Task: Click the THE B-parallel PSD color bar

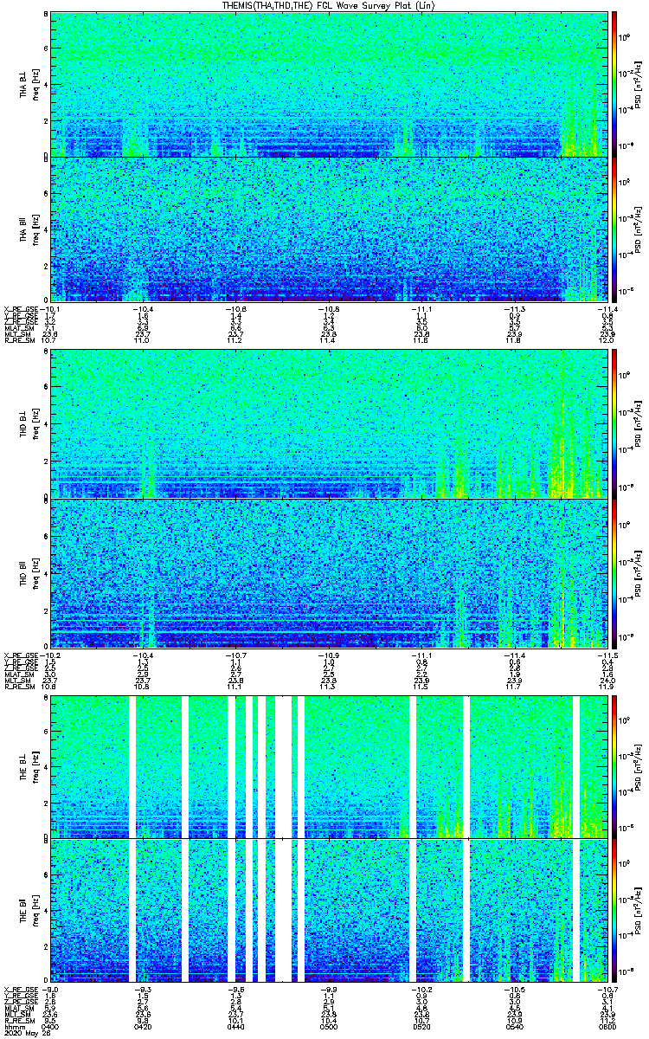Action: click(x=614, y=911)
